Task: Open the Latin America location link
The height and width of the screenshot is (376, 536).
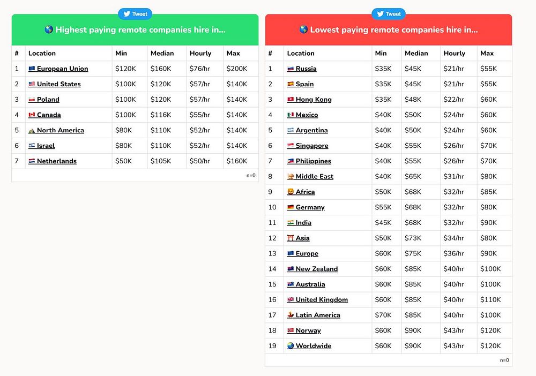Action: point(318,315)
